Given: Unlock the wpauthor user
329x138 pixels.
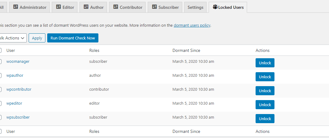Looking at the screenshot, I should tap(265, 77).
